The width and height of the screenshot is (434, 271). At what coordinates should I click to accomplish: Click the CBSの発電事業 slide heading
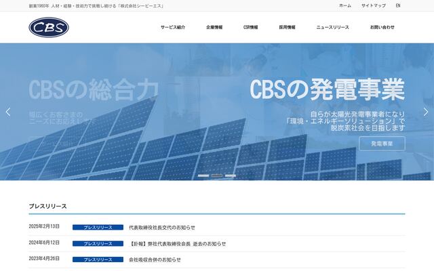[x=328, y=89]
